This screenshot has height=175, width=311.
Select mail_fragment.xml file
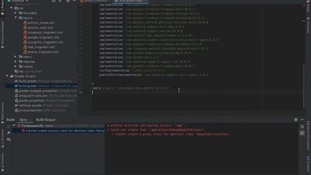(41, 47)
